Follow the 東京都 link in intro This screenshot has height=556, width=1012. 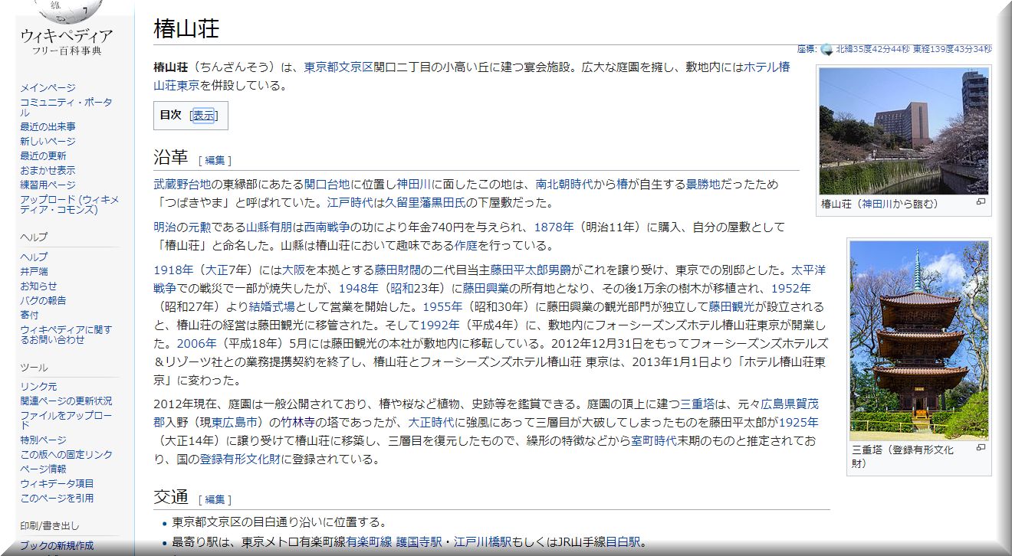tap(322, 67)
